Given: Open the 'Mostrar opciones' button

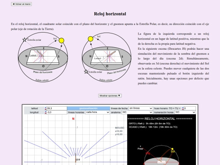Looking at the screenshot, I should pyautogui.click(x=110, y=96).
